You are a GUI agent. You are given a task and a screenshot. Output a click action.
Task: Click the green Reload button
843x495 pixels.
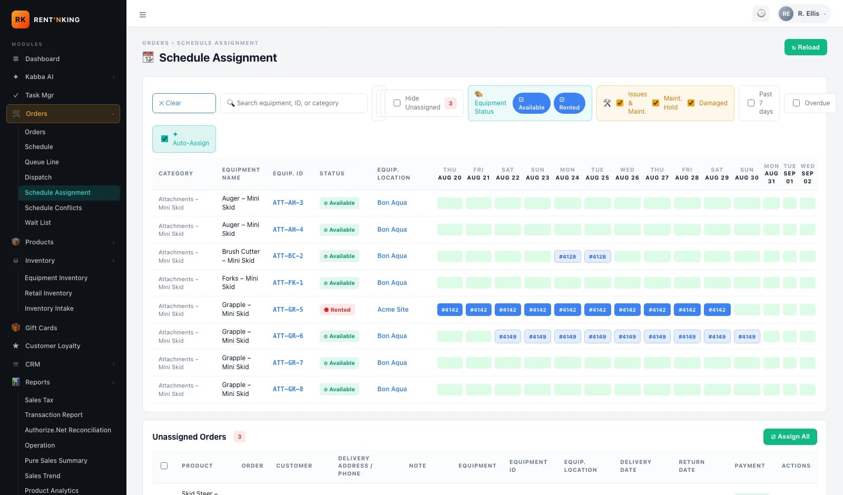[x=806, y=47]
